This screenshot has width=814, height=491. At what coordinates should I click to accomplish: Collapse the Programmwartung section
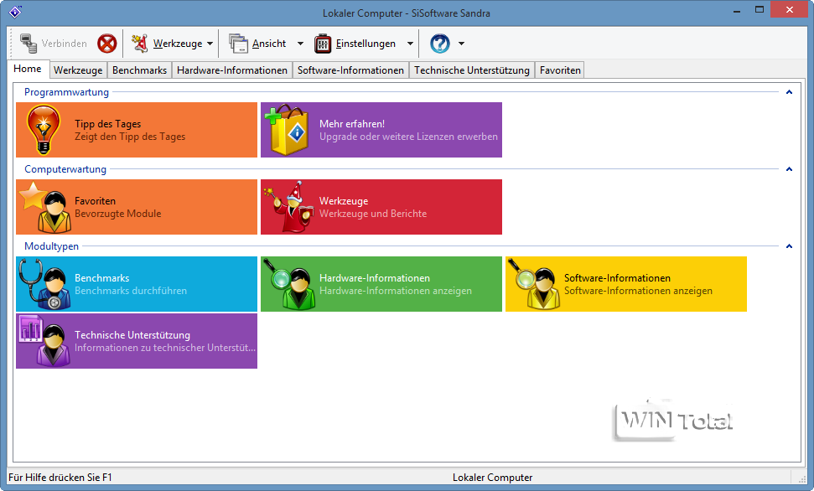pos(789,92)
